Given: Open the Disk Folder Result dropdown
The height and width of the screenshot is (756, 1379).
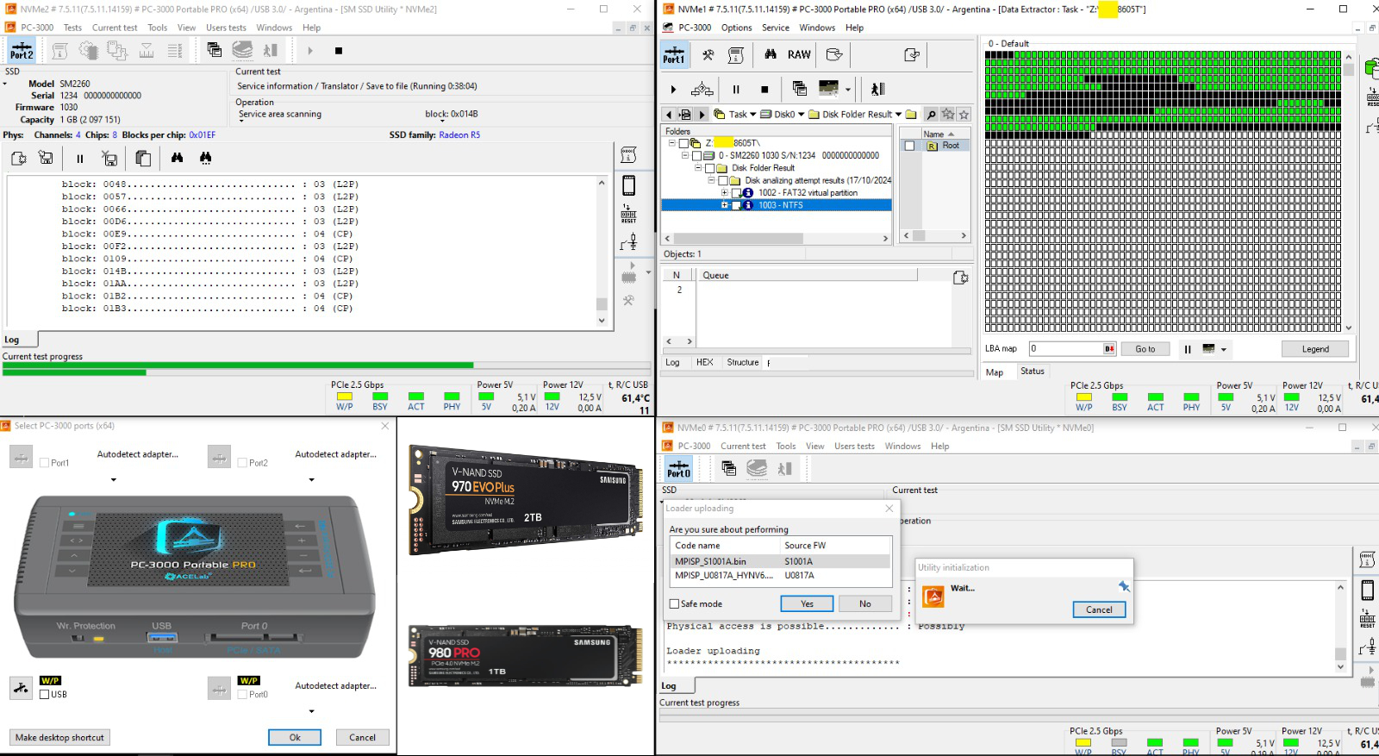Looking at the screenshot, I should click(898, 115).
